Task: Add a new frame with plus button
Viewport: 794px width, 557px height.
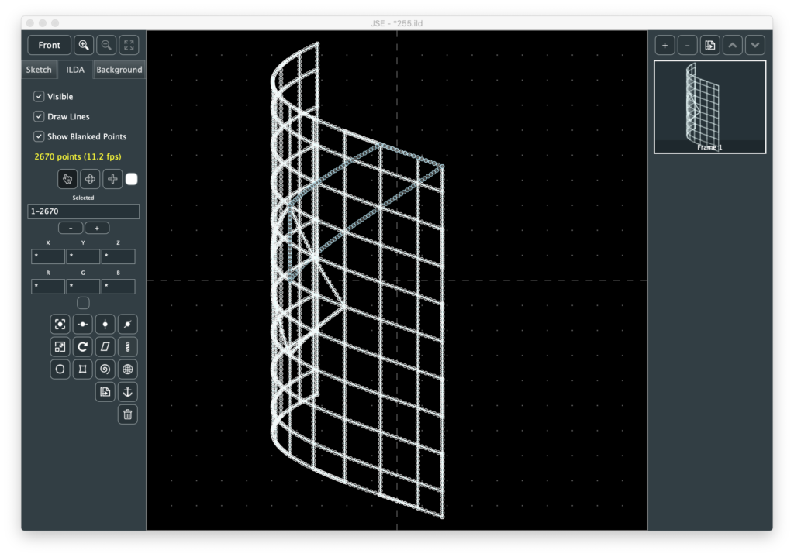Action: click(x=665, y=45)
